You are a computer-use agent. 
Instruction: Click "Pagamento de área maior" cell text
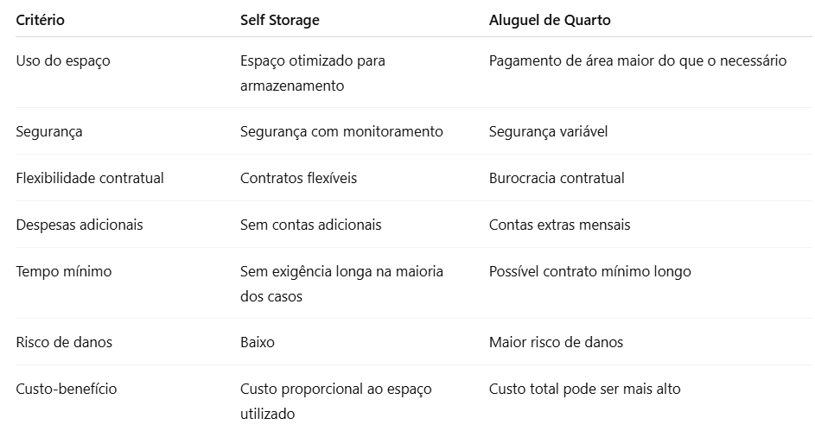pos(637,60)
